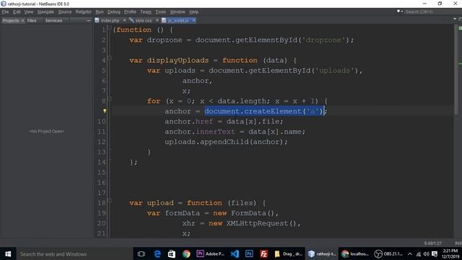
Task: Open Google Chrome pinned taskbar icon
Action: click(x=186, y=253)
